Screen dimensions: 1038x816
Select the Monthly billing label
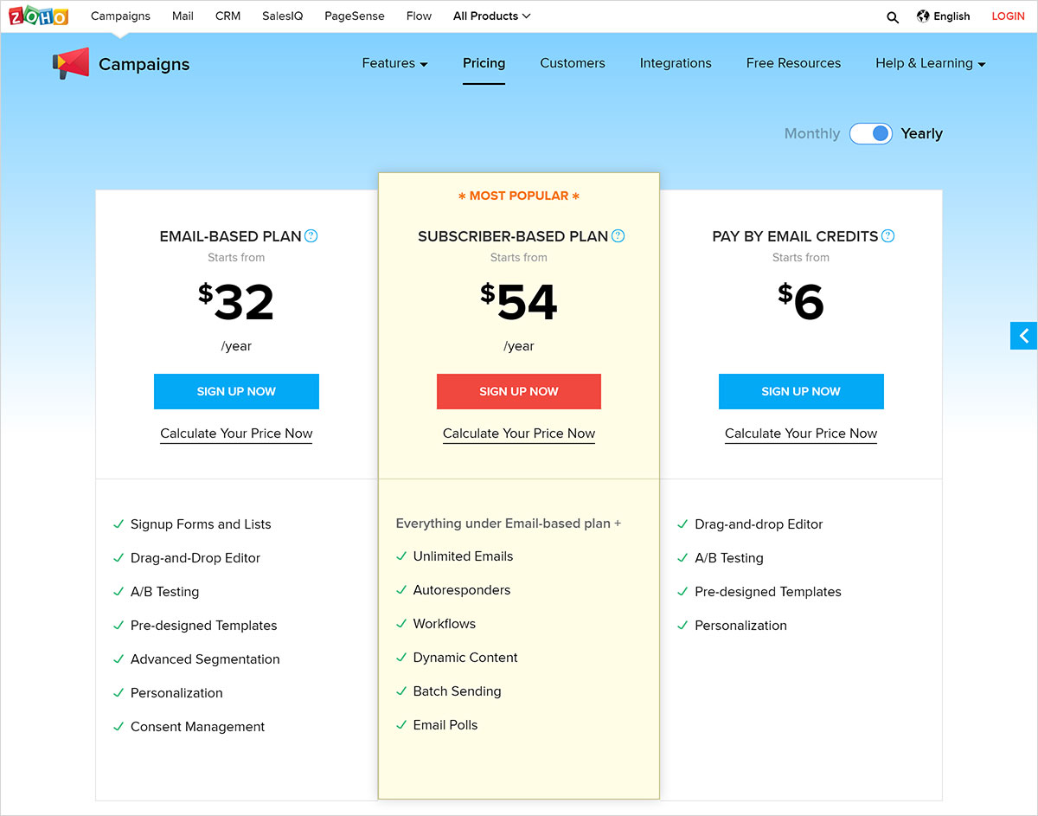(811, 133)
